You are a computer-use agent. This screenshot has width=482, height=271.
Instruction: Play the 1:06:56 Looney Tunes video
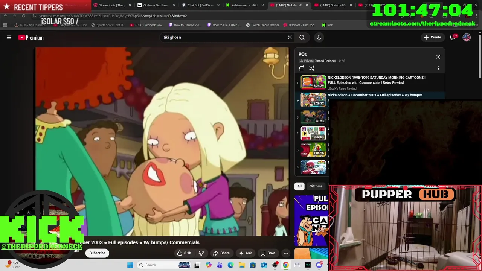click(x=313, y=150)
